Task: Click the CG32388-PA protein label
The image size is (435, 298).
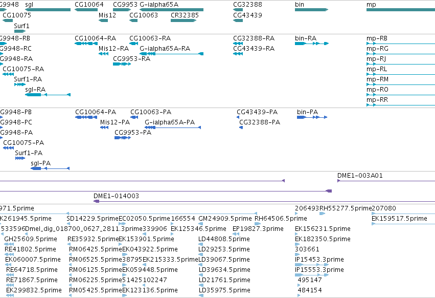Action: [x=260, y=122]
